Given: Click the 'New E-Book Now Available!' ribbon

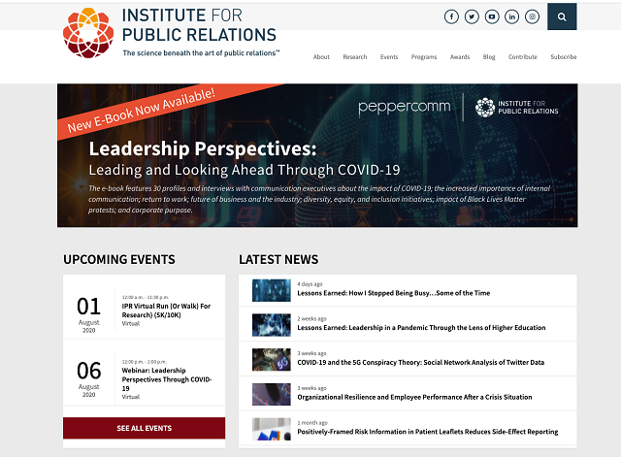Looking at the screenshot, I should click(141, 111).
